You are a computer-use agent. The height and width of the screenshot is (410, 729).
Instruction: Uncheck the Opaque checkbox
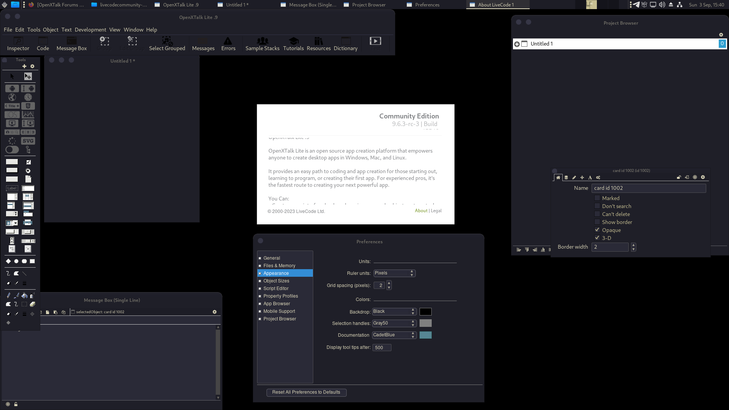pos(597,230)
